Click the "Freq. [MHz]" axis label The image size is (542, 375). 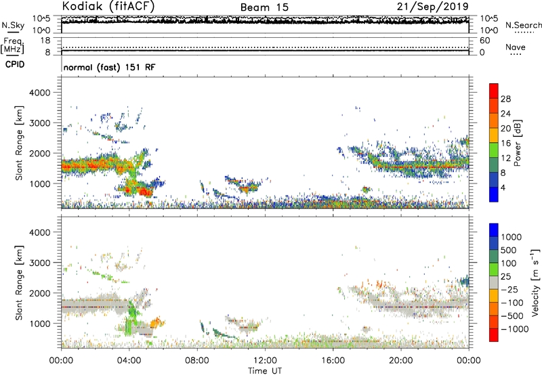tap(13, 45)
